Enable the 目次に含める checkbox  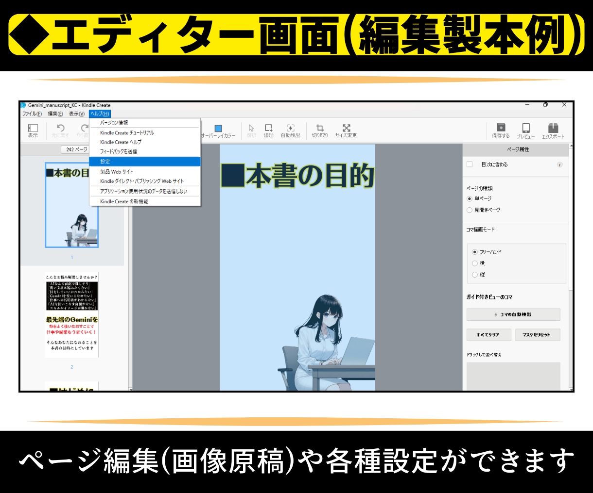pos(470,164)
